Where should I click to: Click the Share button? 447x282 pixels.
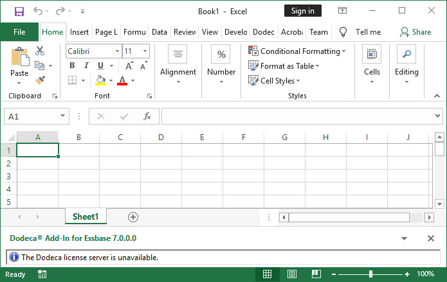click(415, 32)
